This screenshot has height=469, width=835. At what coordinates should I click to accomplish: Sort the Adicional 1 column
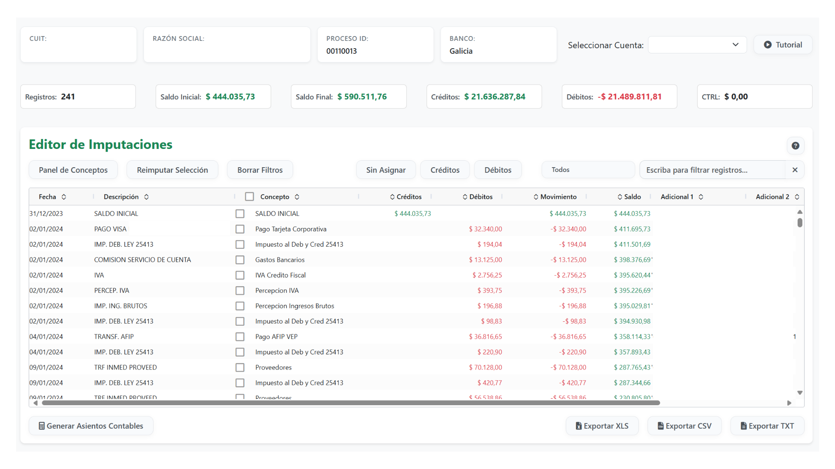[701, 197]
